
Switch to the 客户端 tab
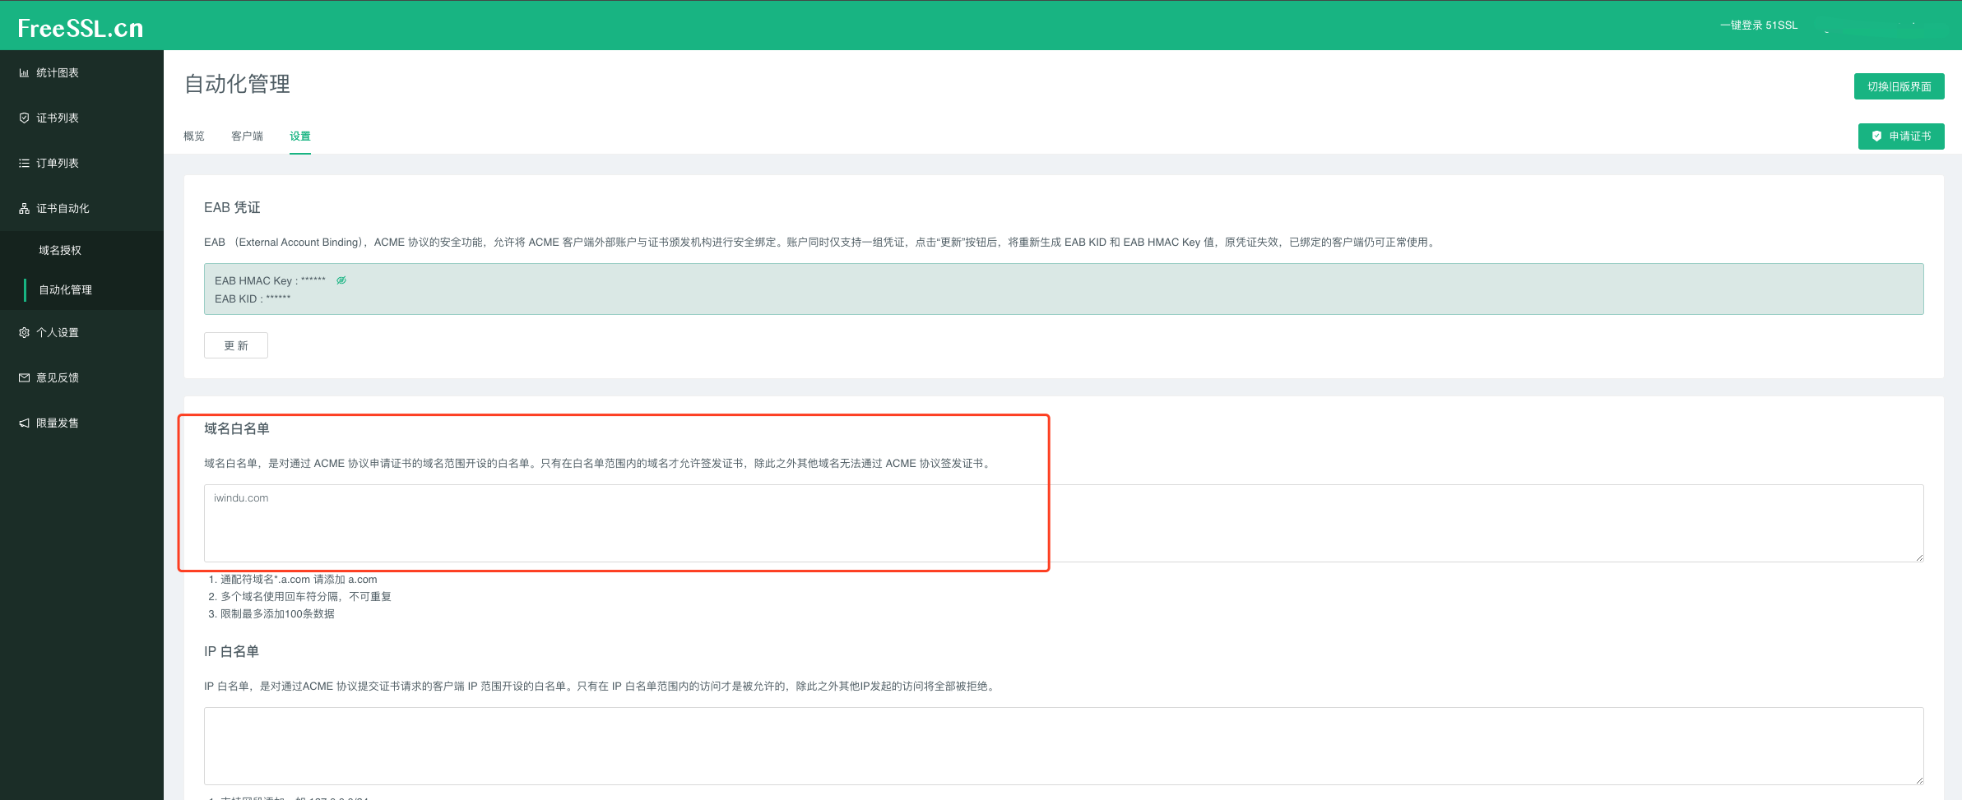[x=247, y=136]
